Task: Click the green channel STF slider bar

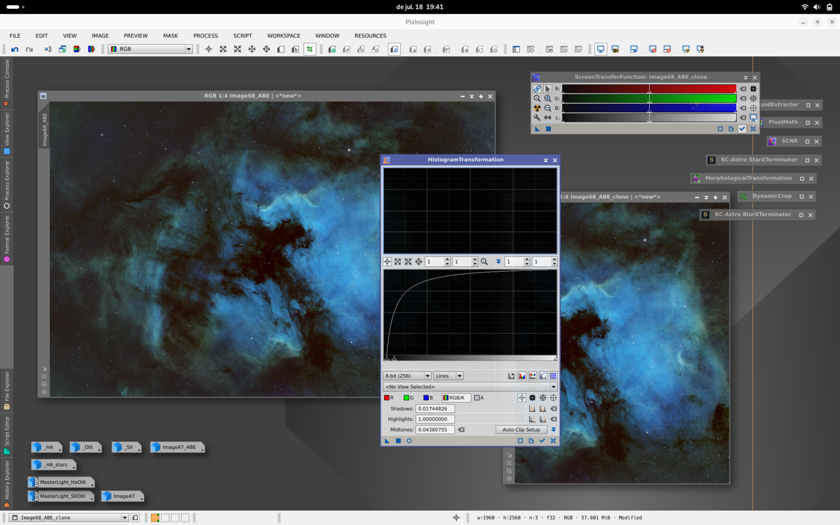Action: point(649,98)
